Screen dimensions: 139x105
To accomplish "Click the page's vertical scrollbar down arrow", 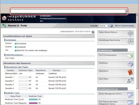I will [x=137, y=104].
